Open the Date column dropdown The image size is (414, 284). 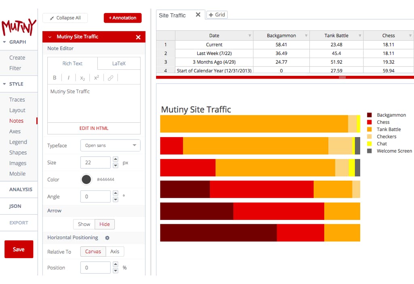click(249, 35)
